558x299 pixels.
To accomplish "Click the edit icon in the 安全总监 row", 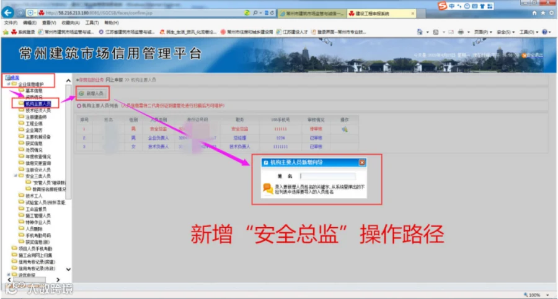I will [345, 129].
